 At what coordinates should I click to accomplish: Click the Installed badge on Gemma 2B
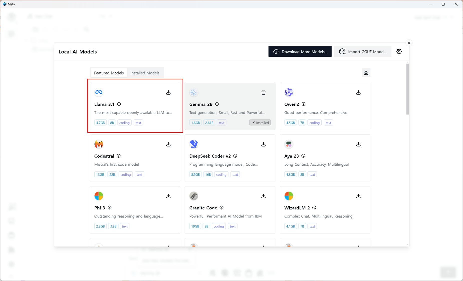260,123
